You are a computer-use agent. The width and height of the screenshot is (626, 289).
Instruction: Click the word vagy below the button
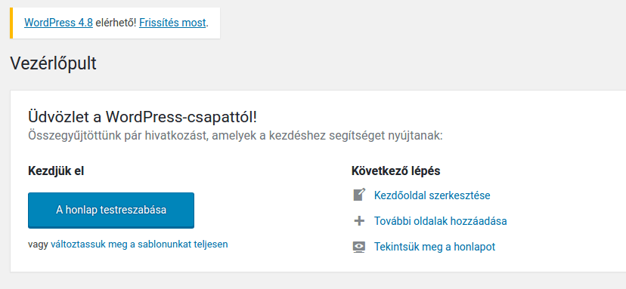pos(38,244)
